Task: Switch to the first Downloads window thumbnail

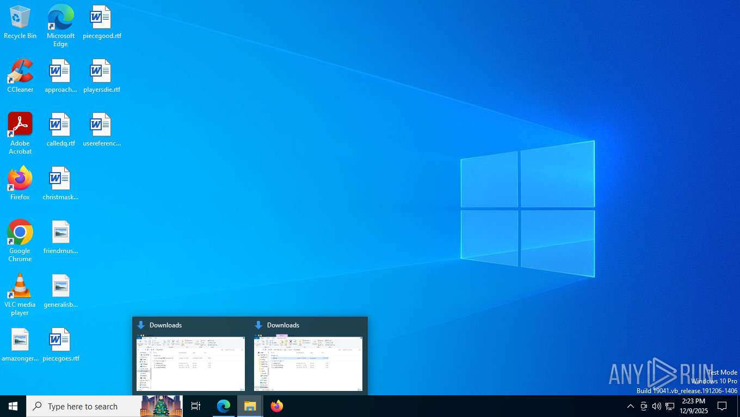Action: (x=191, y=356)
